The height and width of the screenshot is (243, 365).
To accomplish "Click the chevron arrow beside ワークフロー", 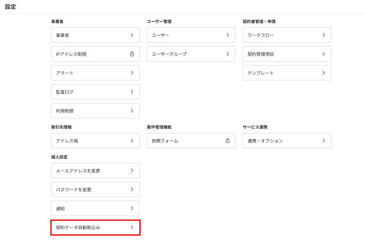I will click(324, 35).
